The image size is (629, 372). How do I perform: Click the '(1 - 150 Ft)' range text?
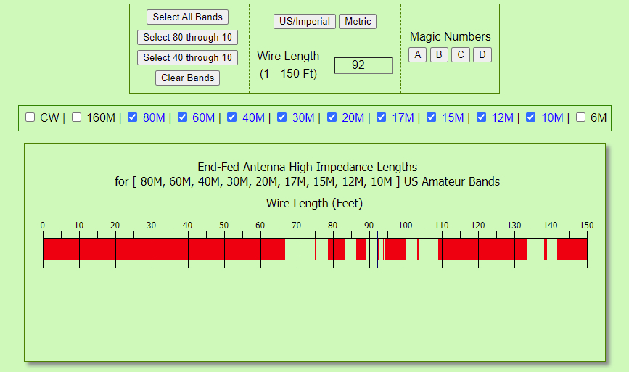tap(288, 74)
